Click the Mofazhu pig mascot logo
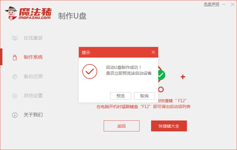Viewport: 237px width, 150px height. [x=11, y=13]
